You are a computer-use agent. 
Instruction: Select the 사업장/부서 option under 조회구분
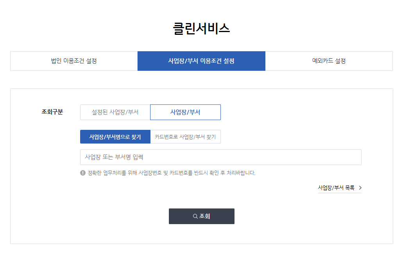185,112
